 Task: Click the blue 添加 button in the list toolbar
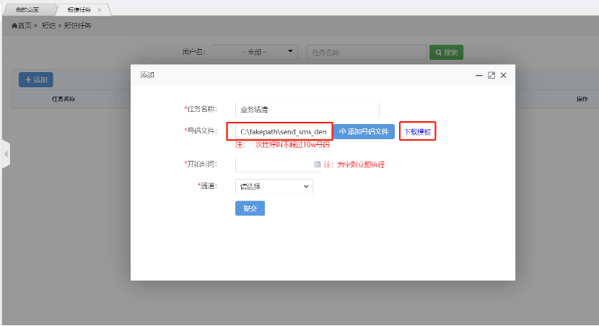(x=35, y=80)
